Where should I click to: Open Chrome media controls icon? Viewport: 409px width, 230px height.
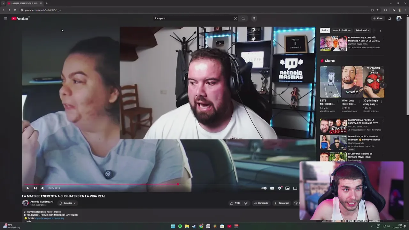tap(394, 10)
